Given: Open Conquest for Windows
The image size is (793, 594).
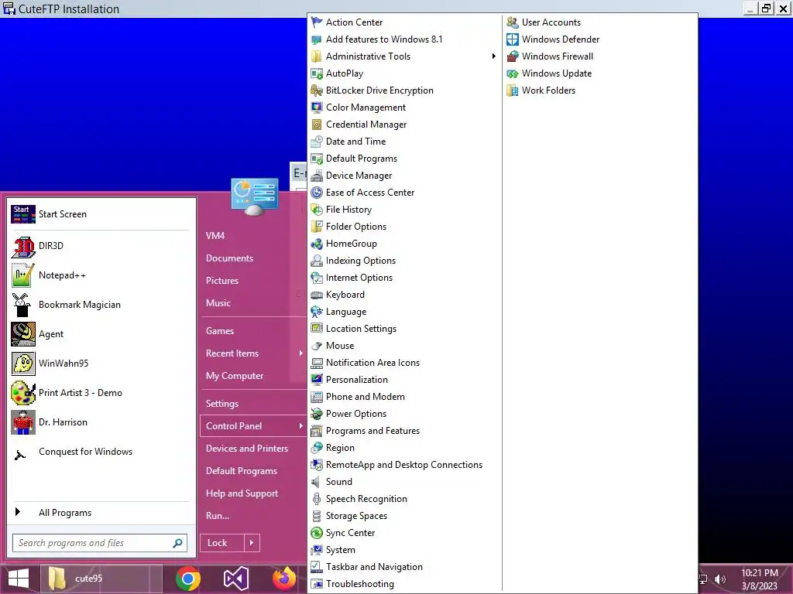Looking at the screenshot, I should pos(101,452).
